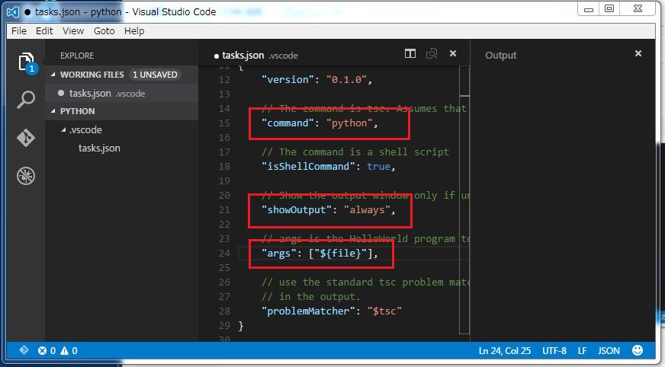
Task: Click the open changes icon in editor header
Action: (x=432, y=54)
